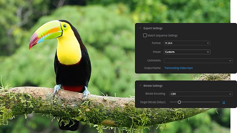Click the Preset label
237x133 pixels.
[x=157, y=52]
